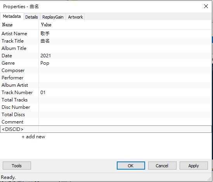Viewport: 213px width, 182px height.
Task: Select the Track Title row label
Action: pyautogui.click(x=13, y=41)
